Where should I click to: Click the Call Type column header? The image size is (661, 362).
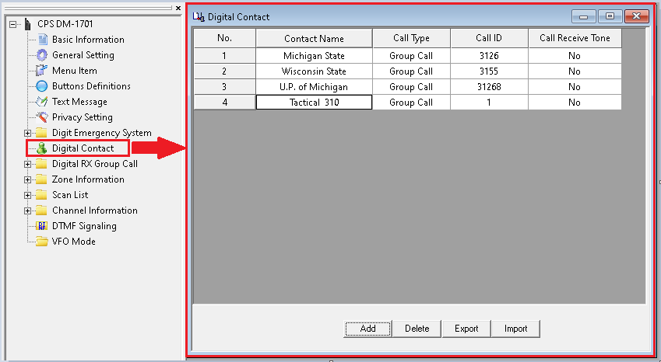pyautogui.click(x=411, y=38)
